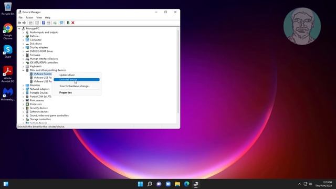Collapse Mice and other pointing devices

[23, 70]
